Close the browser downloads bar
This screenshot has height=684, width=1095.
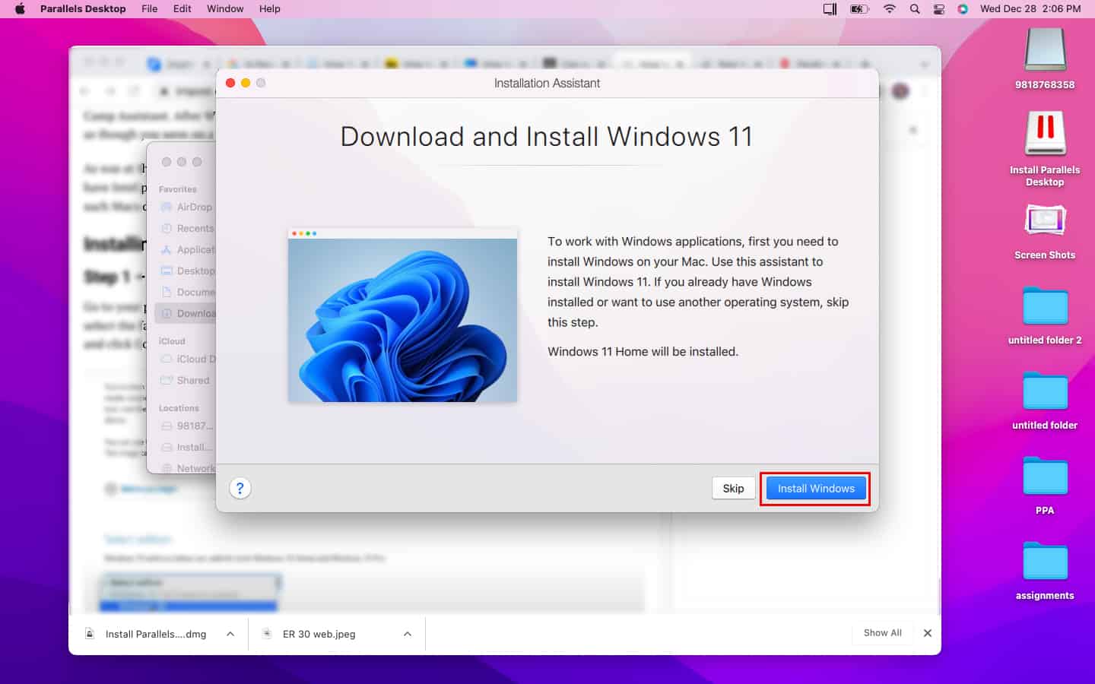click(927, 633)
